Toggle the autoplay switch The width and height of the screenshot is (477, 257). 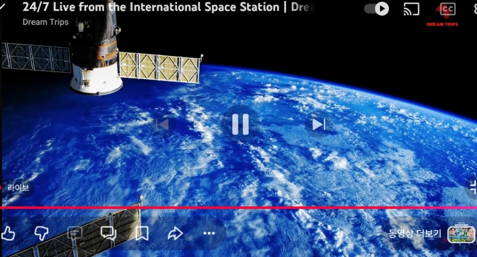pos(377,9)
